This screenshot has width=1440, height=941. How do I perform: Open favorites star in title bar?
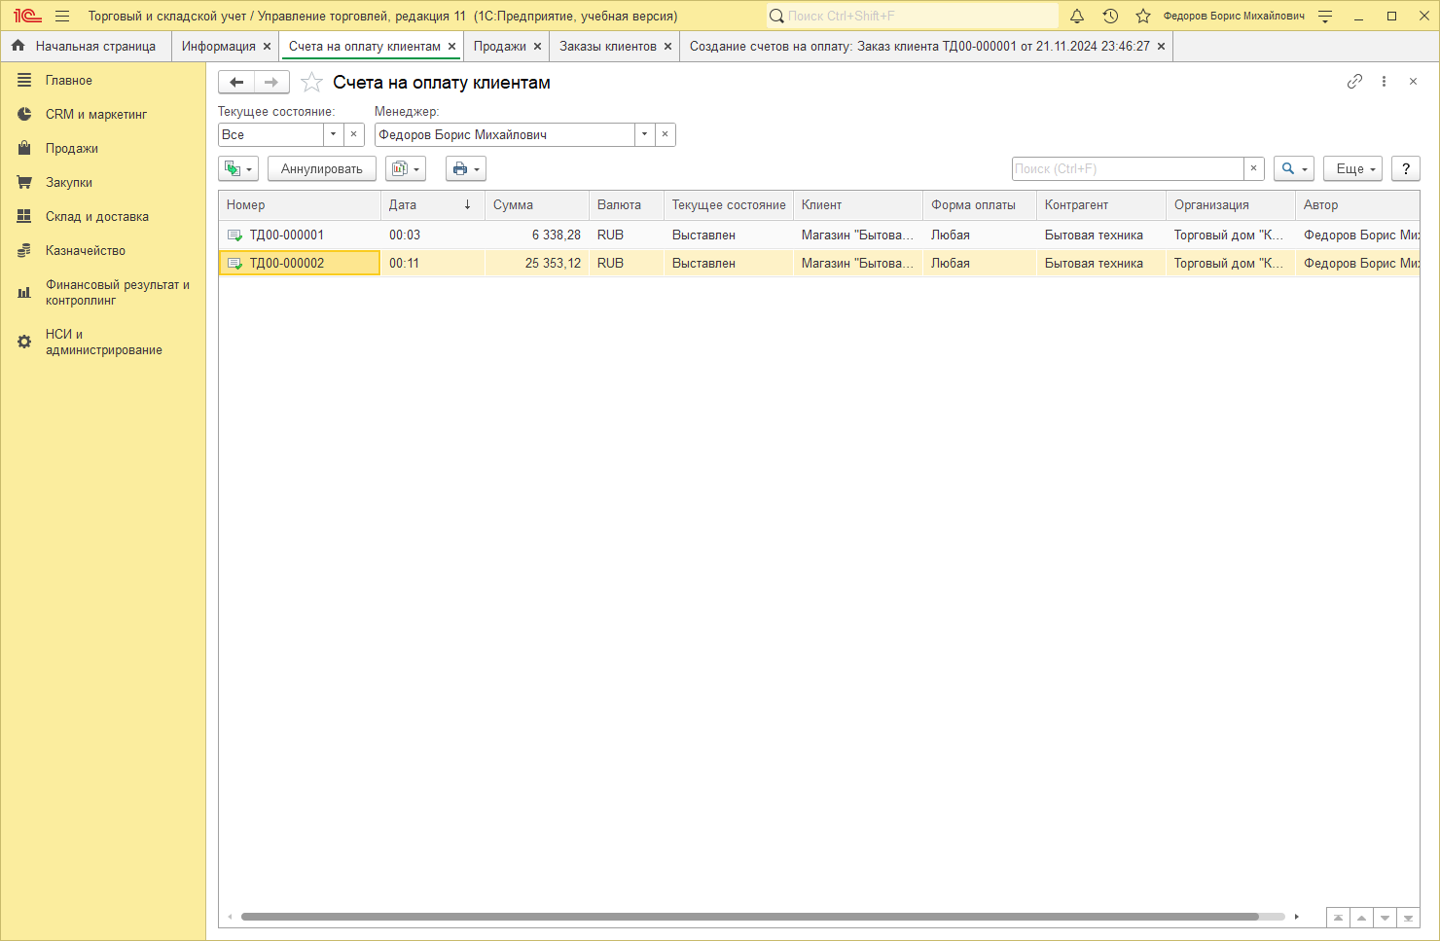point(1143,16)
